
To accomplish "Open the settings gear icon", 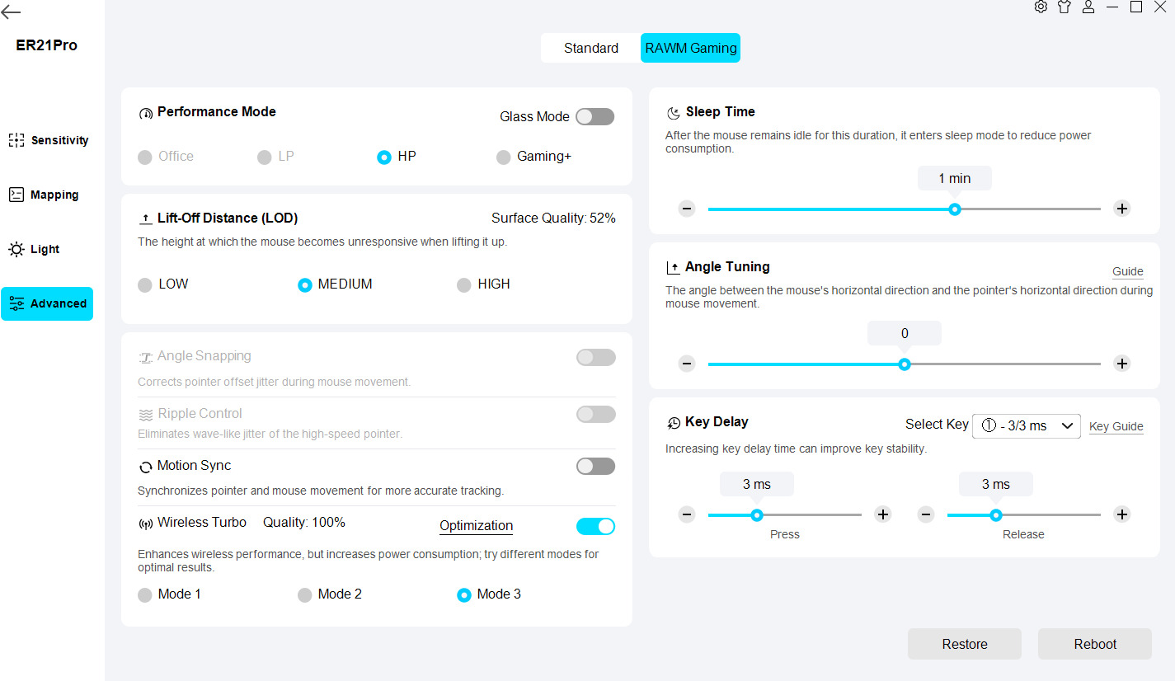I will [1041, 7].
